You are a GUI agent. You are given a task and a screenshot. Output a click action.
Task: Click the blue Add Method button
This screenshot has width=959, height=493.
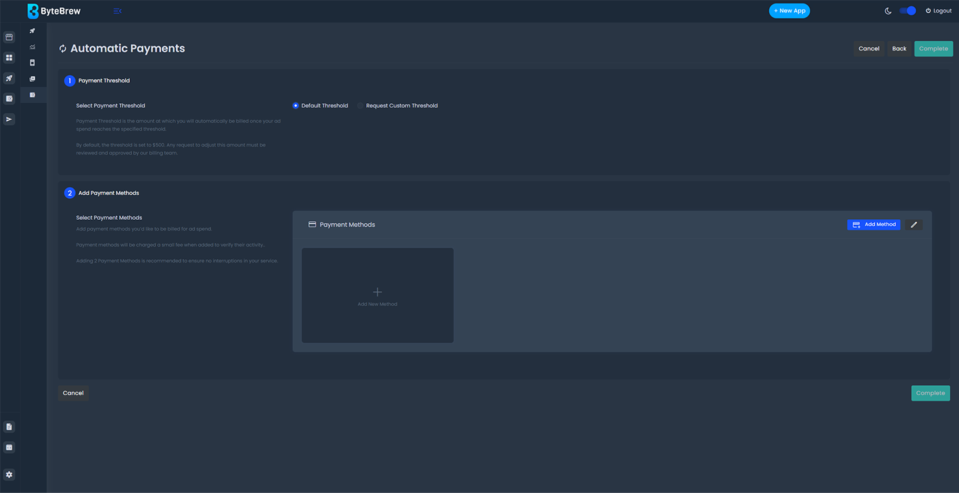[x=873, y=225]
